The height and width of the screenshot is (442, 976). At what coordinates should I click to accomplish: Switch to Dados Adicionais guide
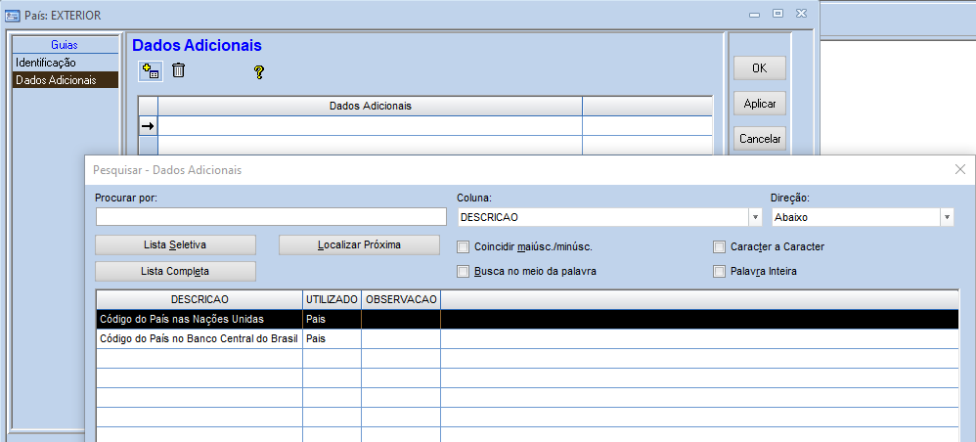click(56, 80)
